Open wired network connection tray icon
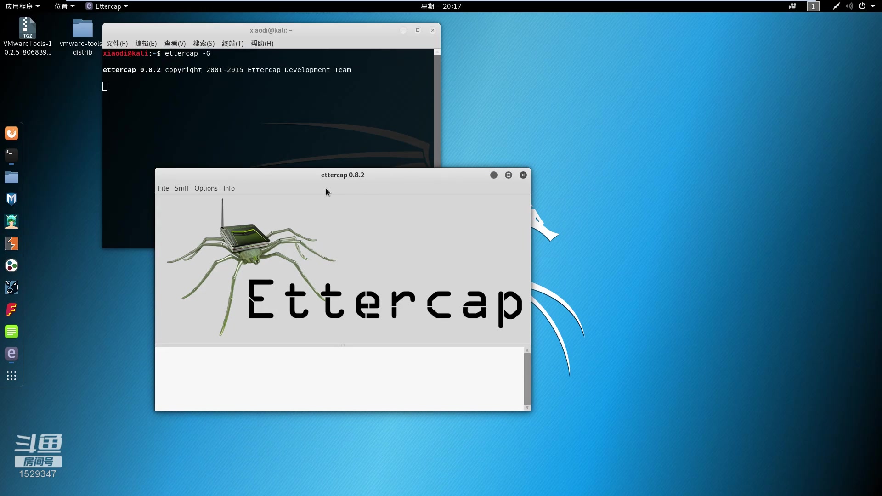The width and height of the screenshot is (882, 496). [x=836, y=6]
